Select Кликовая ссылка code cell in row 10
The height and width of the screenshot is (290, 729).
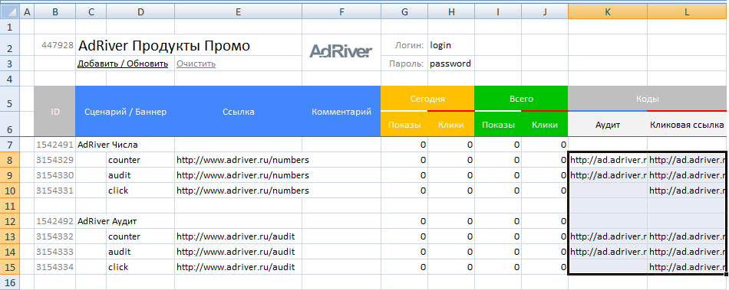687,191
